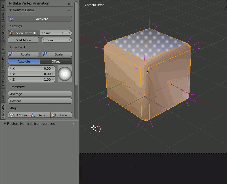Viewport: 227px width, 184px height.
Task: Increase Size value with right arrow
Action: coord(70,33)
